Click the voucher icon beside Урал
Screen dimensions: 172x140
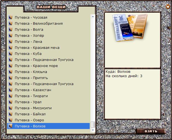pos(10,102)
